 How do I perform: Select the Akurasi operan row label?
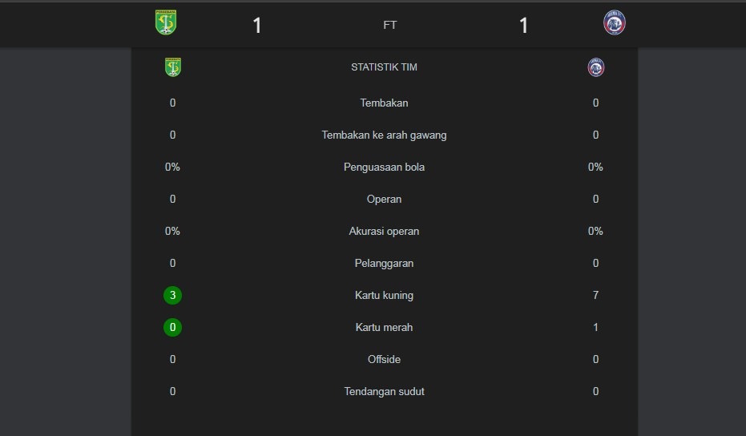click(x=384, y=231)
